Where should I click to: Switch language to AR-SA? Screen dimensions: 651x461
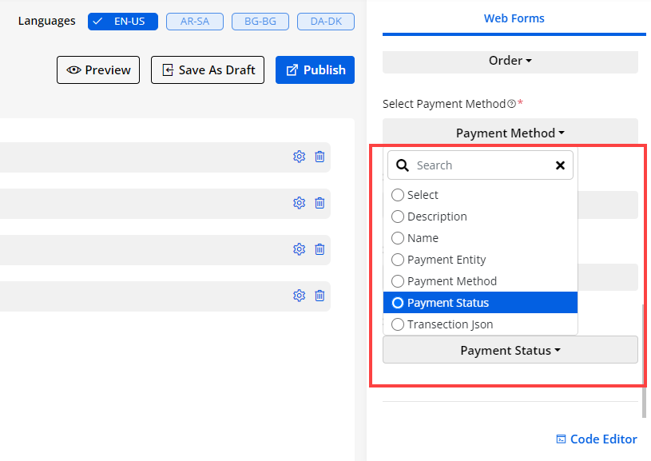[194, 22]
